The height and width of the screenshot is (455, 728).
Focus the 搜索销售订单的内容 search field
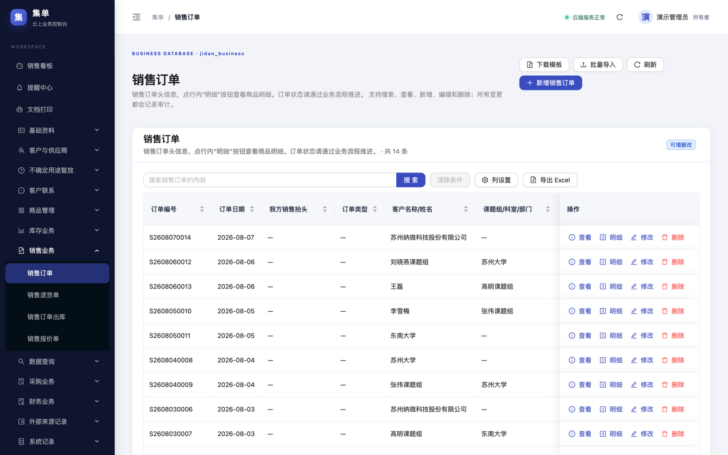(270, 180)
